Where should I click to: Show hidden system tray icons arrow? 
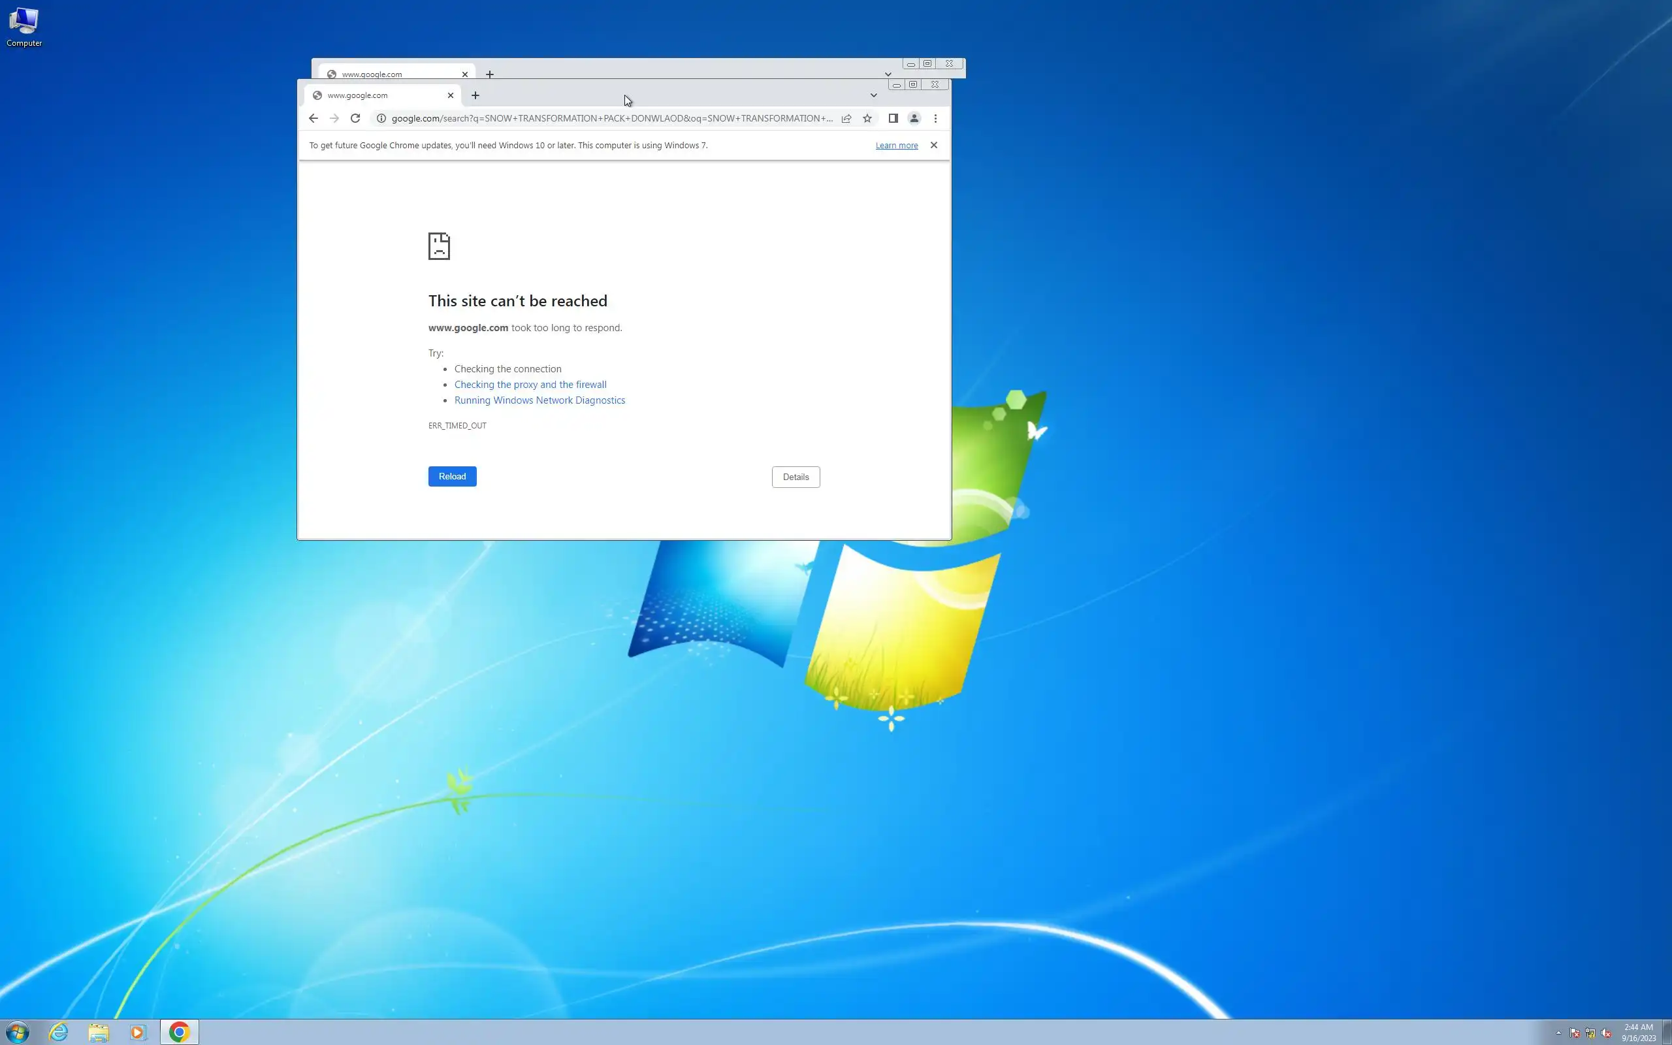(x=1558, y=1033)
